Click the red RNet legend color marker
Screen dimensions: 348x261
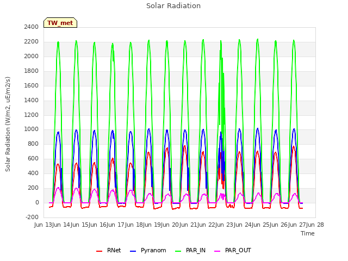(x=99, y=251)
